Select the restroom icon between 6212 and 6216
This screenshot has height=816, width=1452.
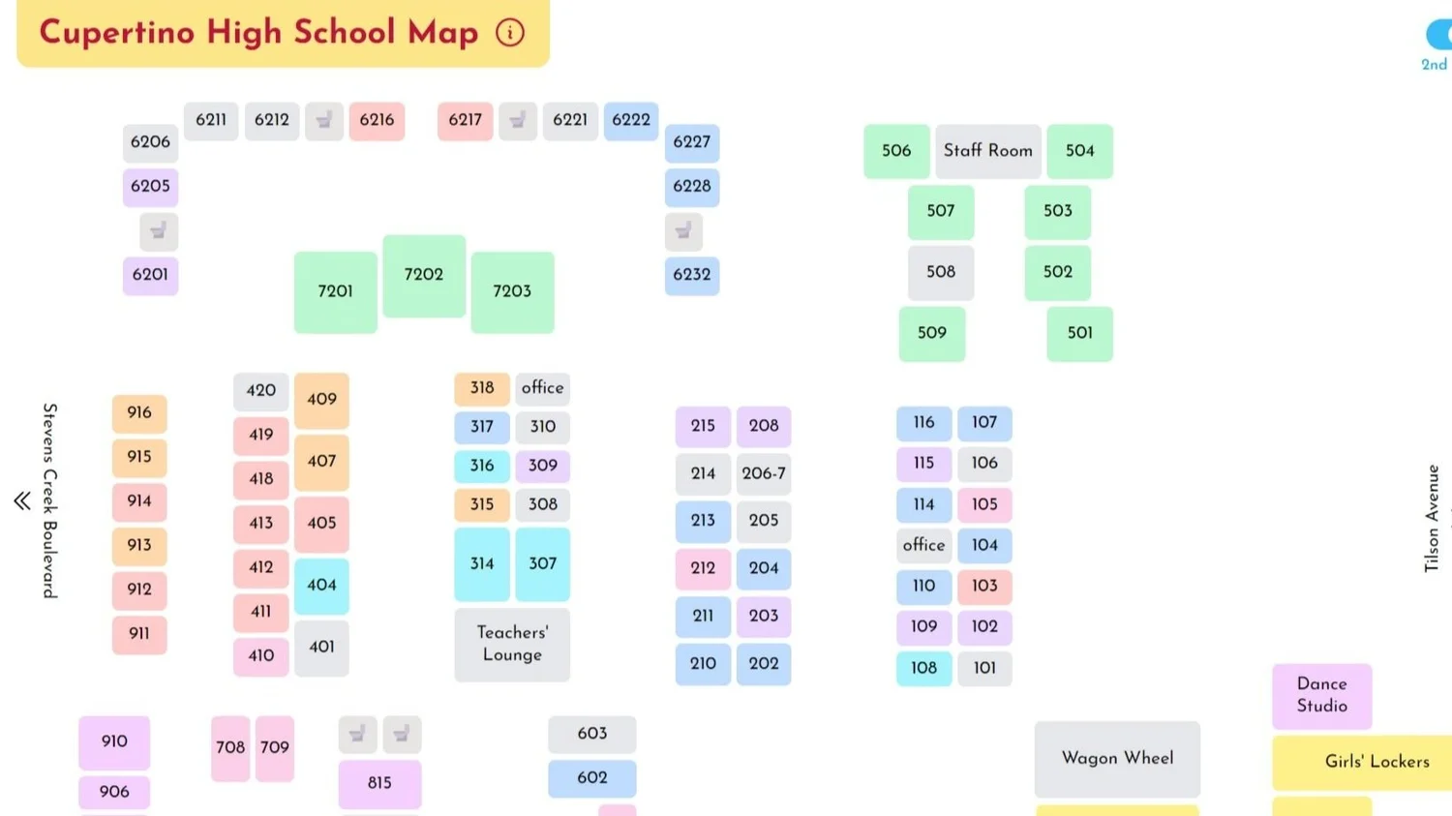pos(323,120)
